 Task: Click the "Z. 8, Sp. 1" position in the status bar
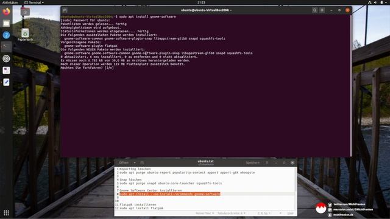point(264,214)
